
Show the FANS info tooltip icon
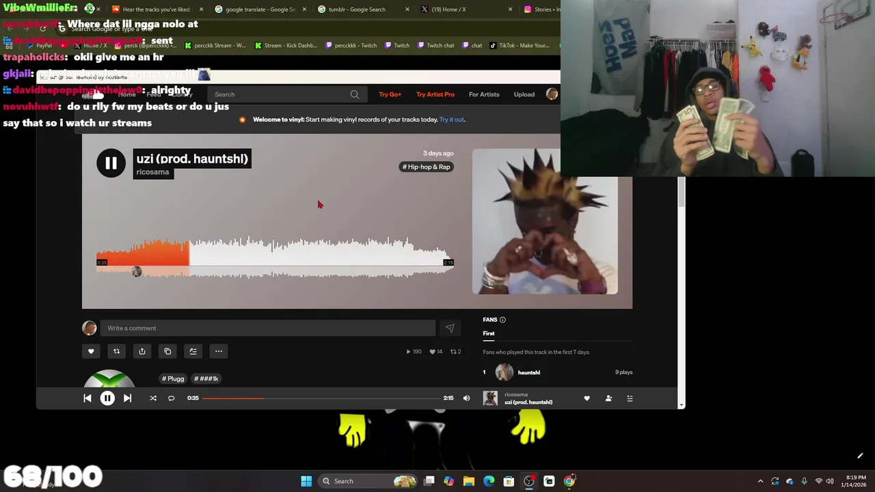[x=502, y=320]
